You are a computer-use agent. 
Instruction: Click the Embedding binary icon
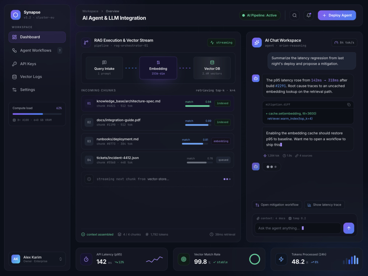[158, 63]
